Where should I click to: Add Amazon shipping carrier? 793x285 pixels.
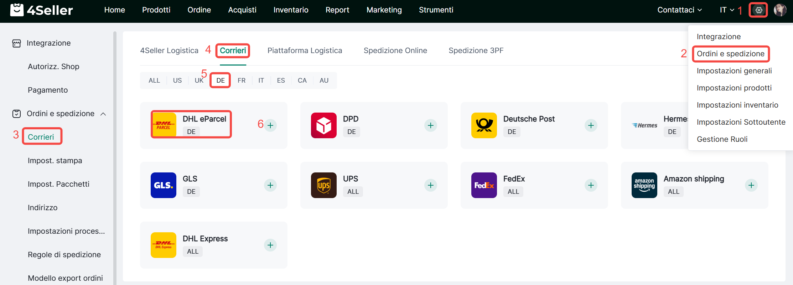[751, 185]
